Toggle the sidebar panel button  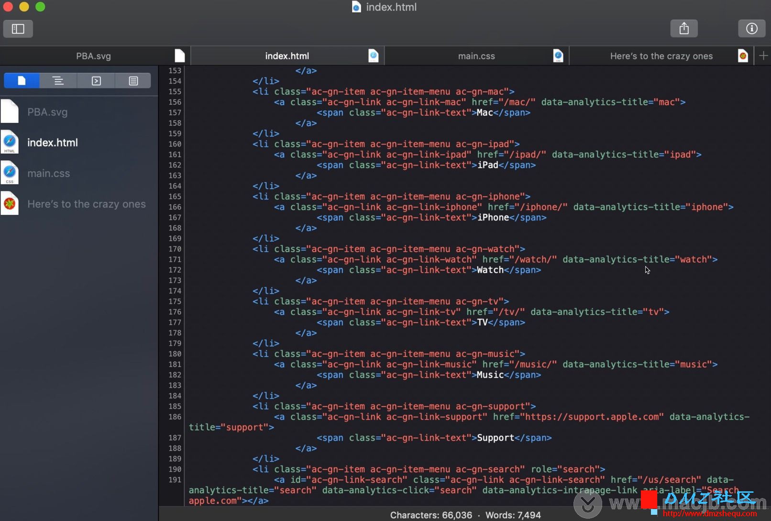point(18,29)
